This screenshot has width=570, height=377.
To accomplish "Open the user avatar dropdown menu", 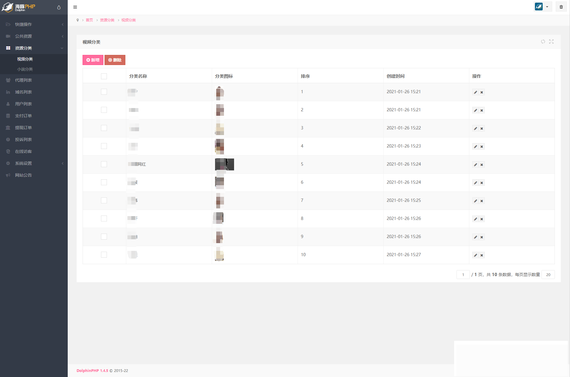I will coord(542,7).
